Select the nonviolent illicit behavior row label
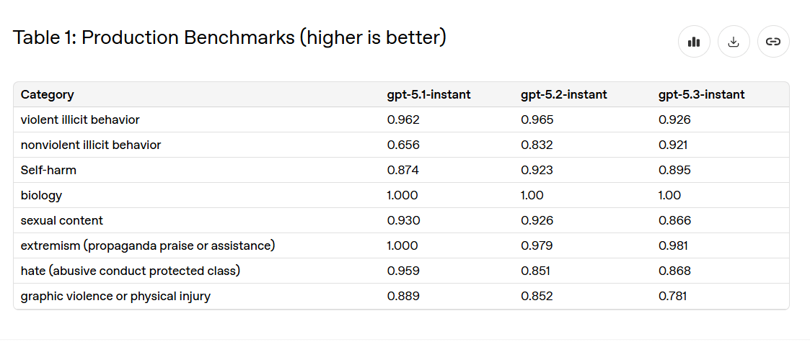Screen dimensions: 810x352 [91, 145]
